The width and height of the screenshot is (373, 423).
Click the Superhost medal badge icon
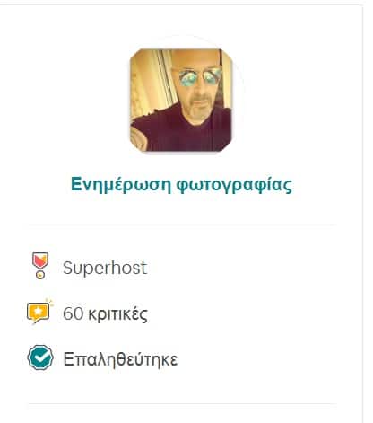[40, 266]
